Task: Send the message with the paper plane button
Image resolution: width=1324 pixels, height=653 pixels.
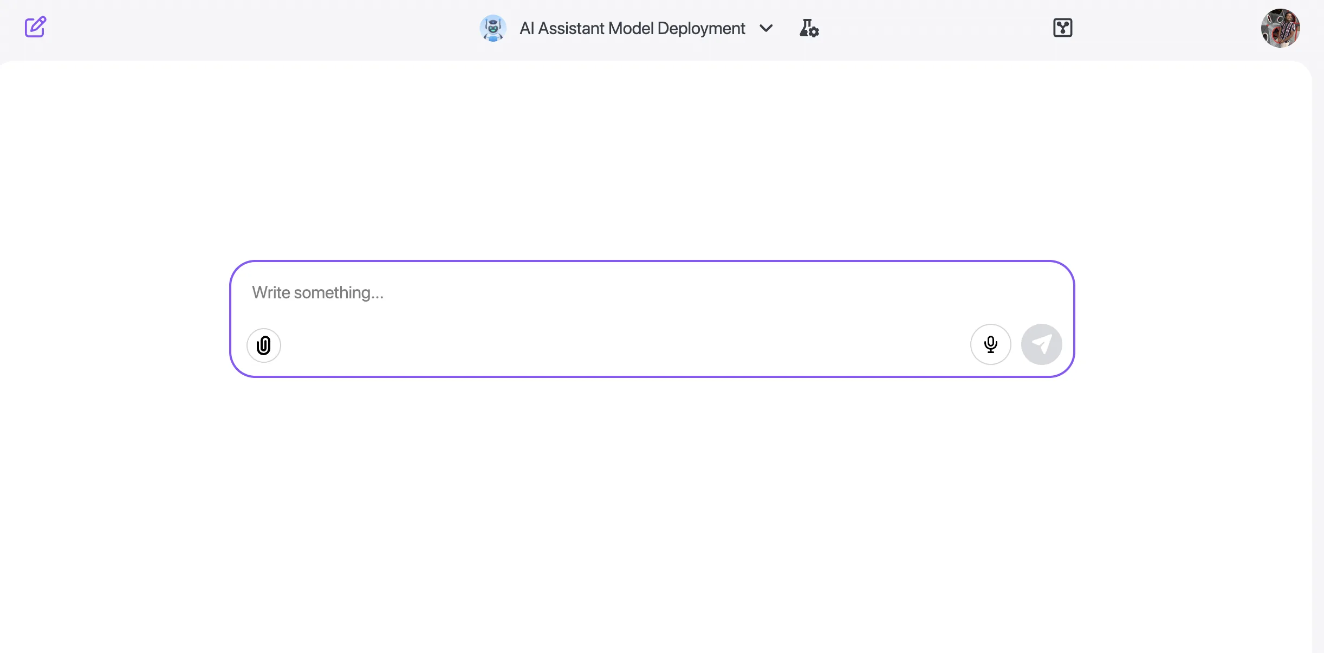Action: 1041,344
